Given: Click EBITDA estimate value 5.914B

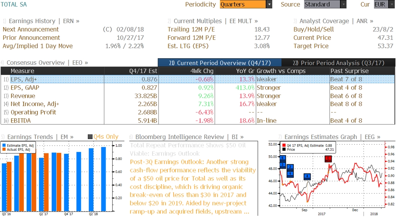Looking at the screenshot, I should [147, 121].
